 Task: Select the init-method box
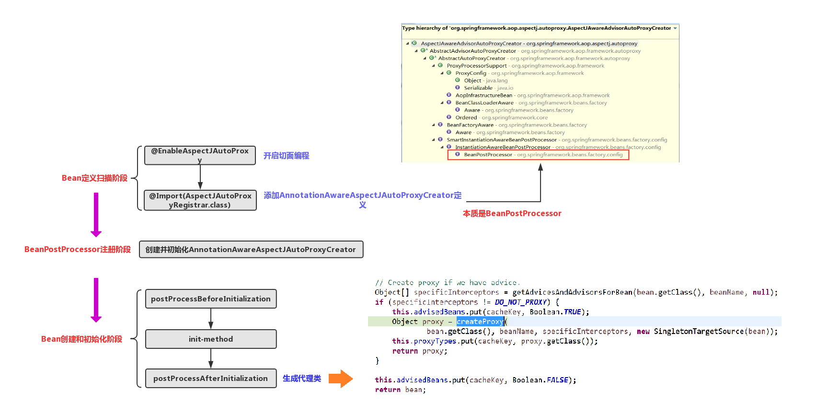211,339
